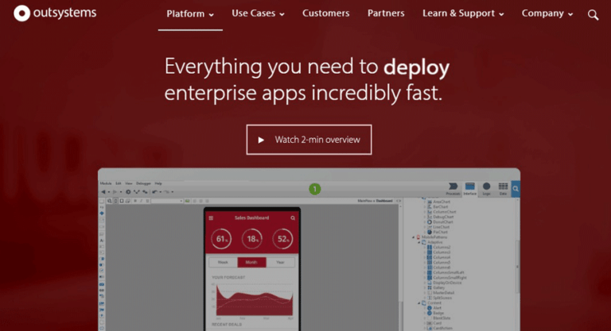Tap the search icon in Sales Dashboard header
The height and width of the screenshot is (331, 611).
[x=293, y=218]
